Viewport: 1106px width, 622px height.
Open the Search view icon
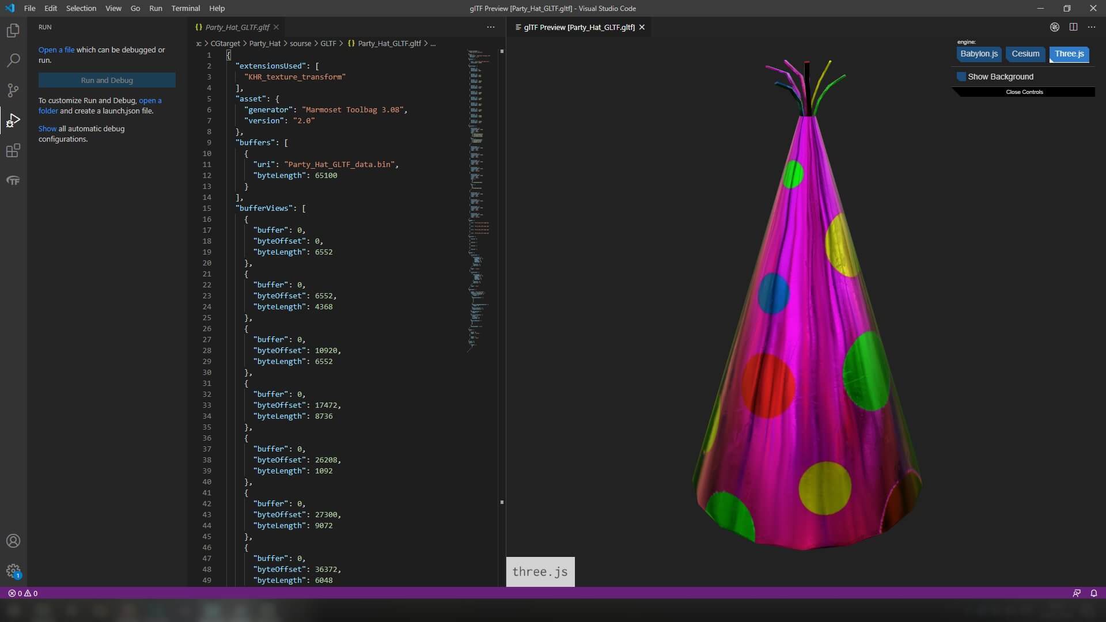[x=13, y=60]
